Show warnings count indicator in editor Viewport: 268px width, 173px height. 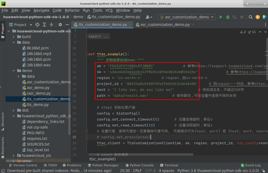(243, 32)
